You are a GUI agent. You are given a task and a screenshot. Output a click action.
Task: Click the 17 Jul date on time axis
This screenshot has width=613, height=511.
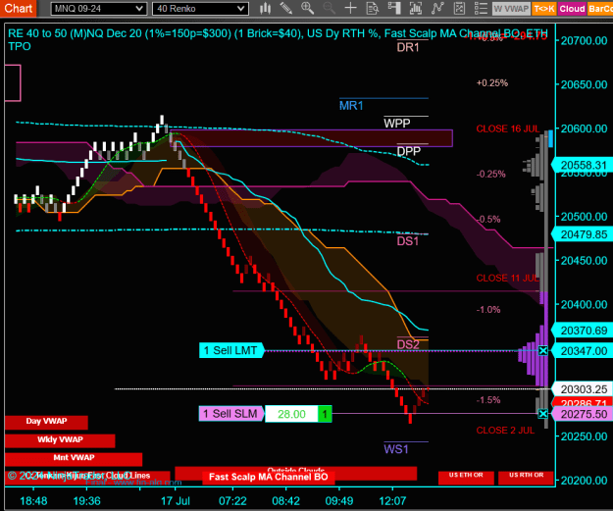pos(176,501)
